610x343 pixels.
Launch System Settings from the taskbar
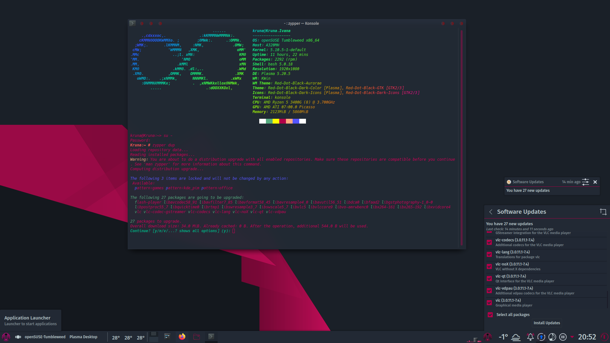click(167, 337)
